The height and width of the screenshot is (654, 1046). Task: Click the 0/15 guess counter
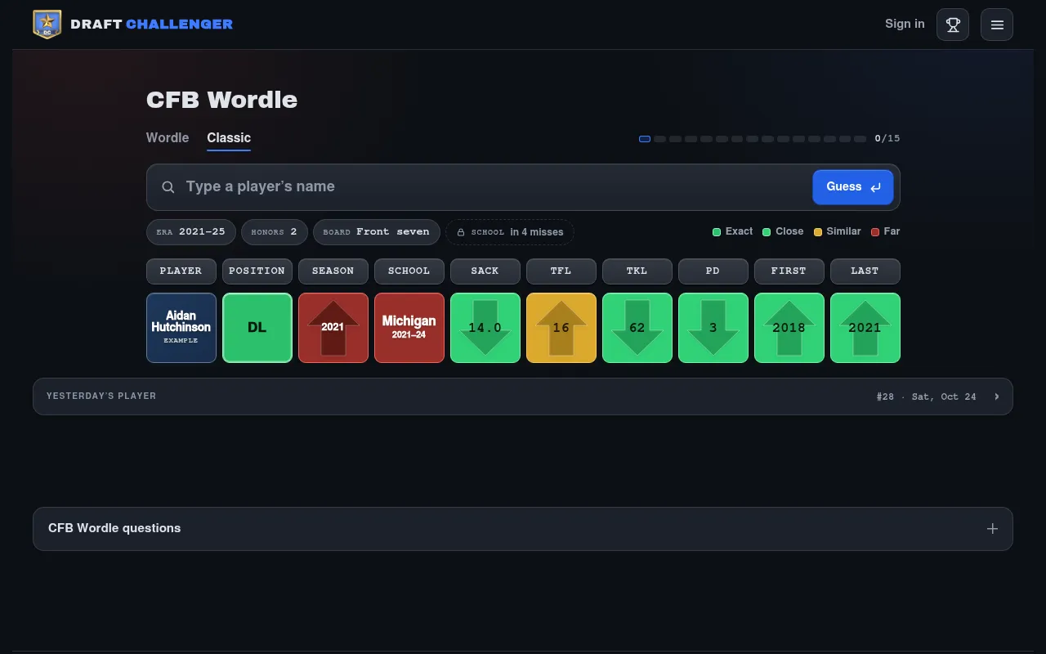(887, 139)
